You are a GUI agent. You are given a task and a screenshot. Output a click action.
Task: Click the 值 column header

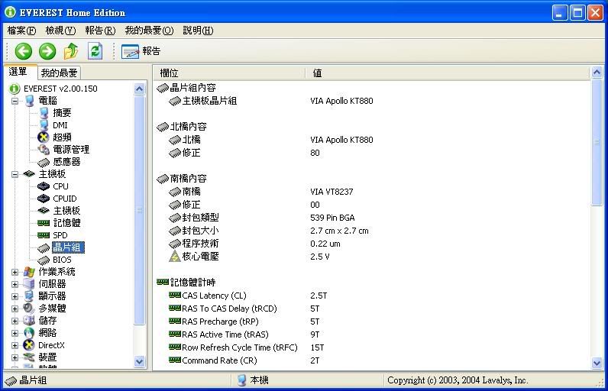[x=448, y=73]
